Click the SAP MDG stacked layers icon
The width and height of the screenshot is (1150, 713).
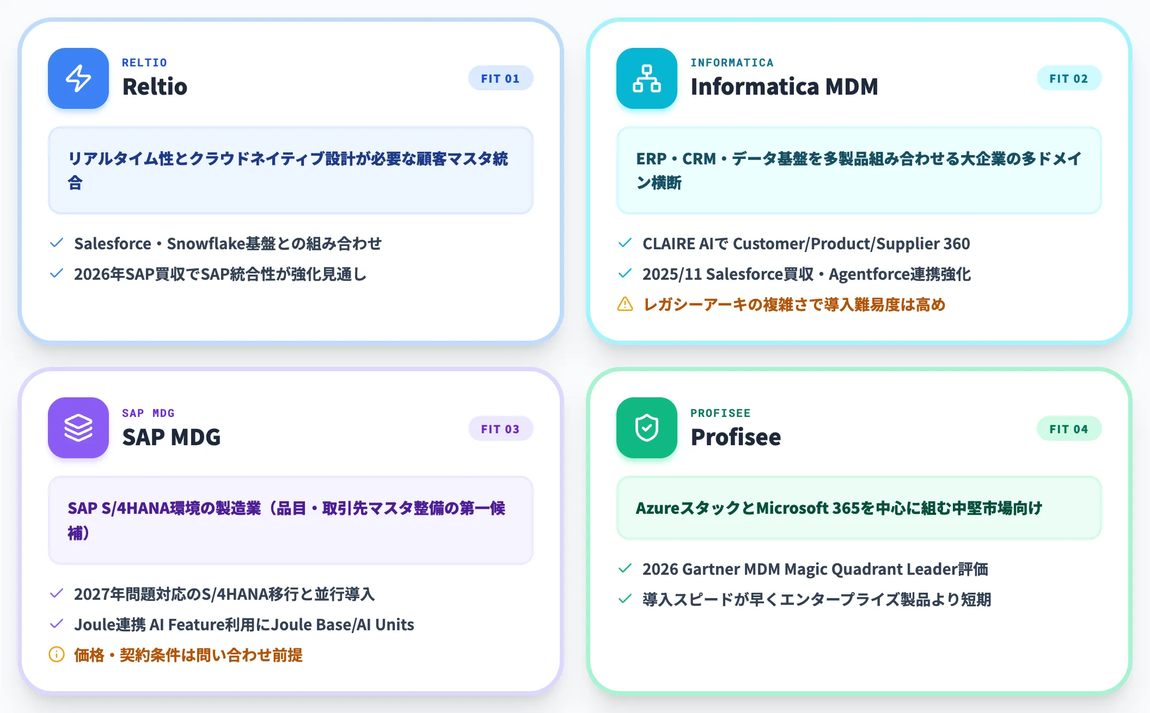(78, 428)
